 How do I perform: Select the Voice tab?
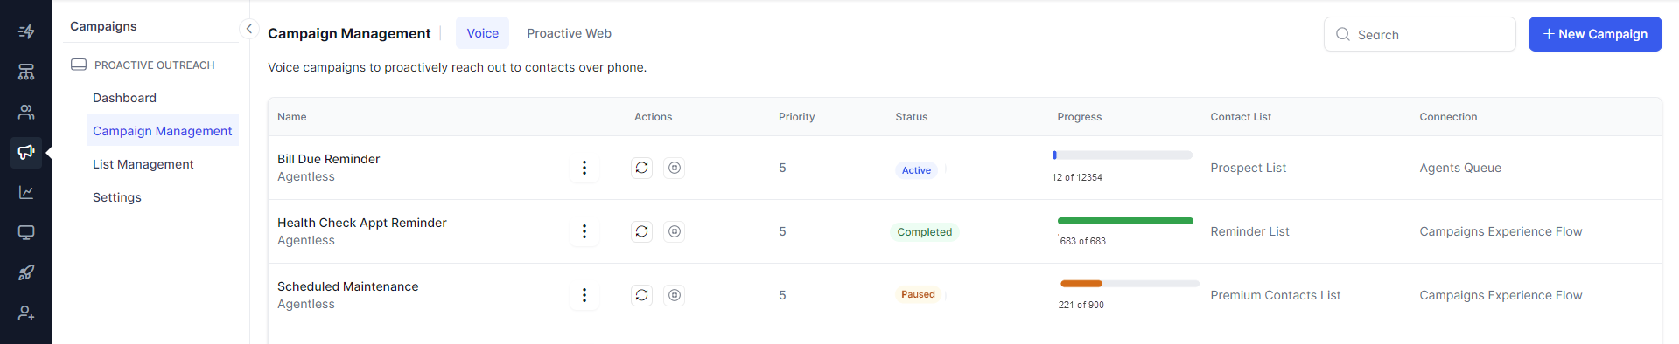482,33
